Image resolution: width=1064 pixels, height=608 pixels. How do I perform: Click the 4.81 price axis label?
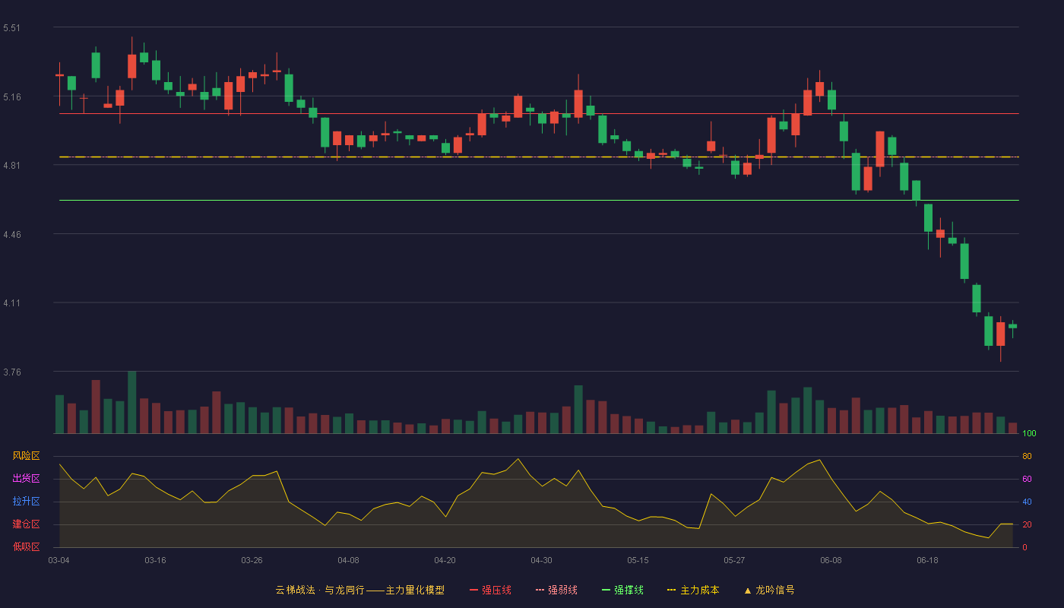(12, 166)
